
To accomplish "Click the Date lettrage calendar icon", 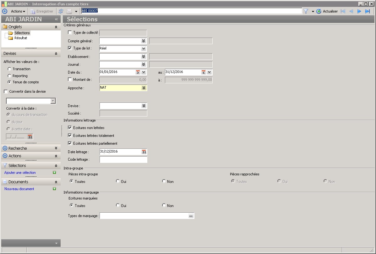I will [x=144, y=152].
